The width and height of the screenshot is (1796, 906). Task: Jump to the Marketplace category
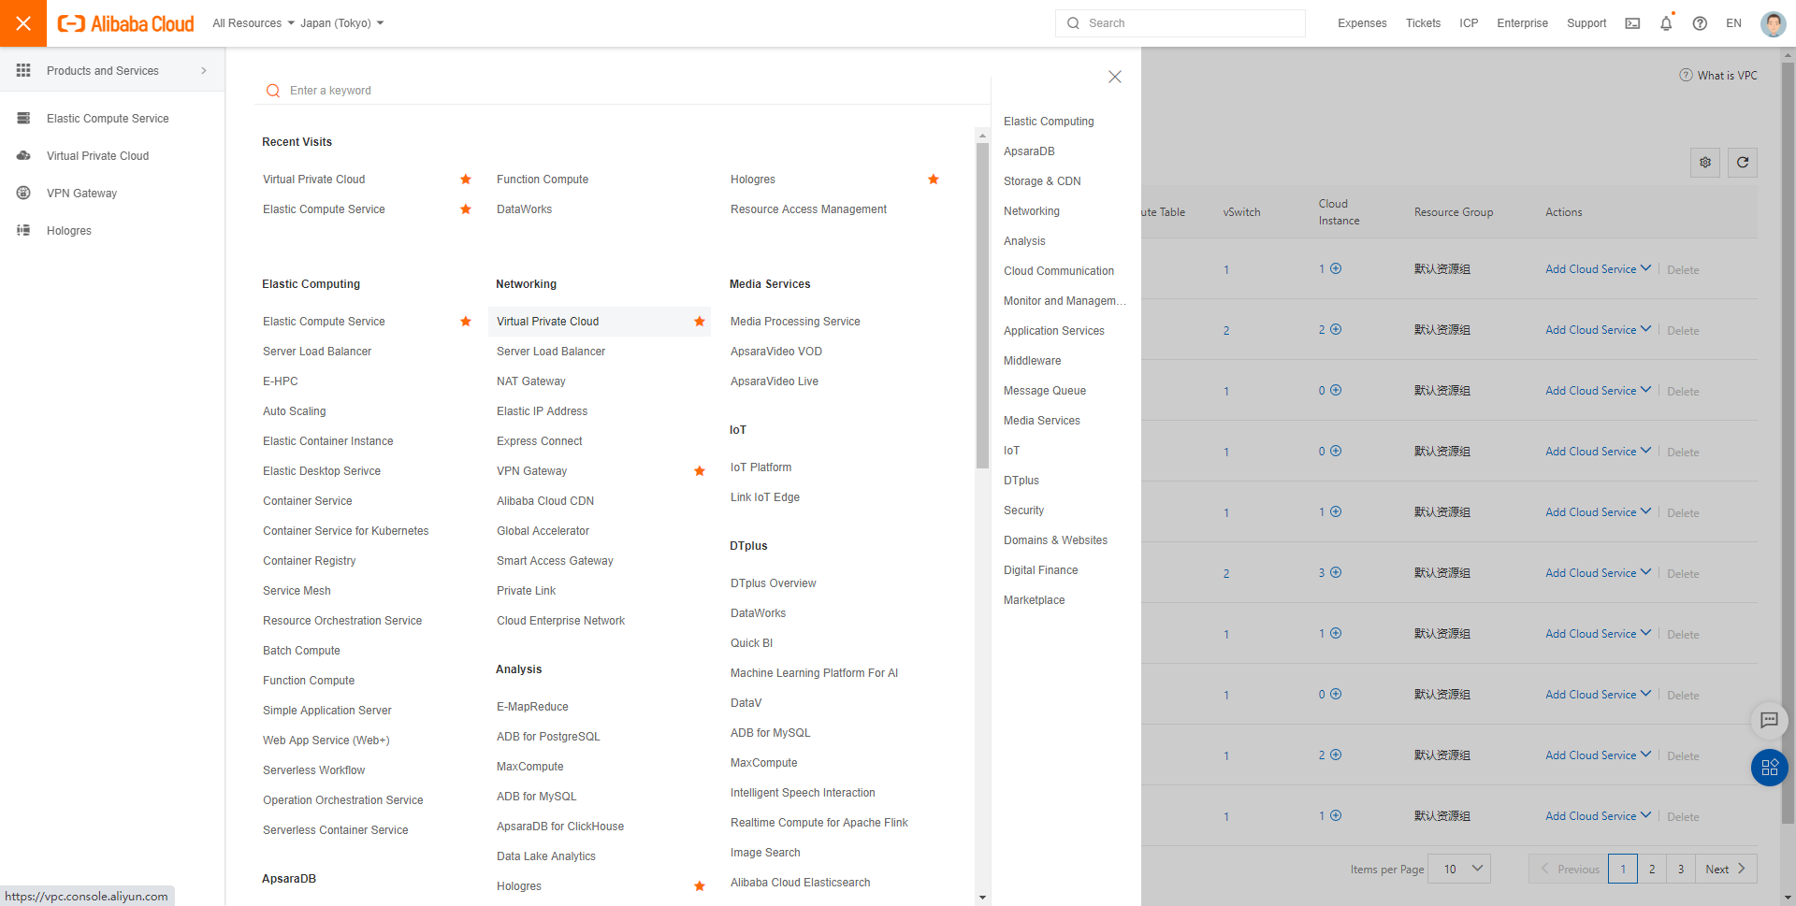[x=1034, y=600]
